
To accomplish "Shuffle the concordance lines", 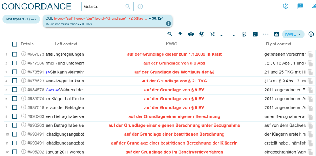I will click(x=212, y=34).
